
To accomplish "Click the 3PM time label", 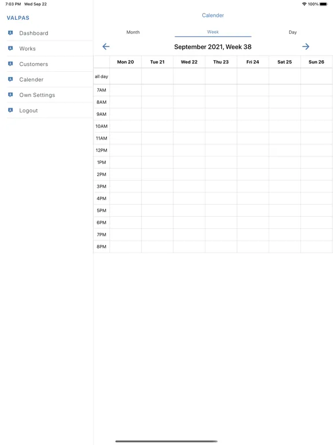I will [101, 187].
